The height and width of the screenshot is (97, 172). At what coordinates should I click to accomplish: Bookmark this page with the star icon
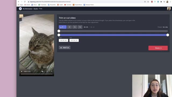click(x=148, y=2)
